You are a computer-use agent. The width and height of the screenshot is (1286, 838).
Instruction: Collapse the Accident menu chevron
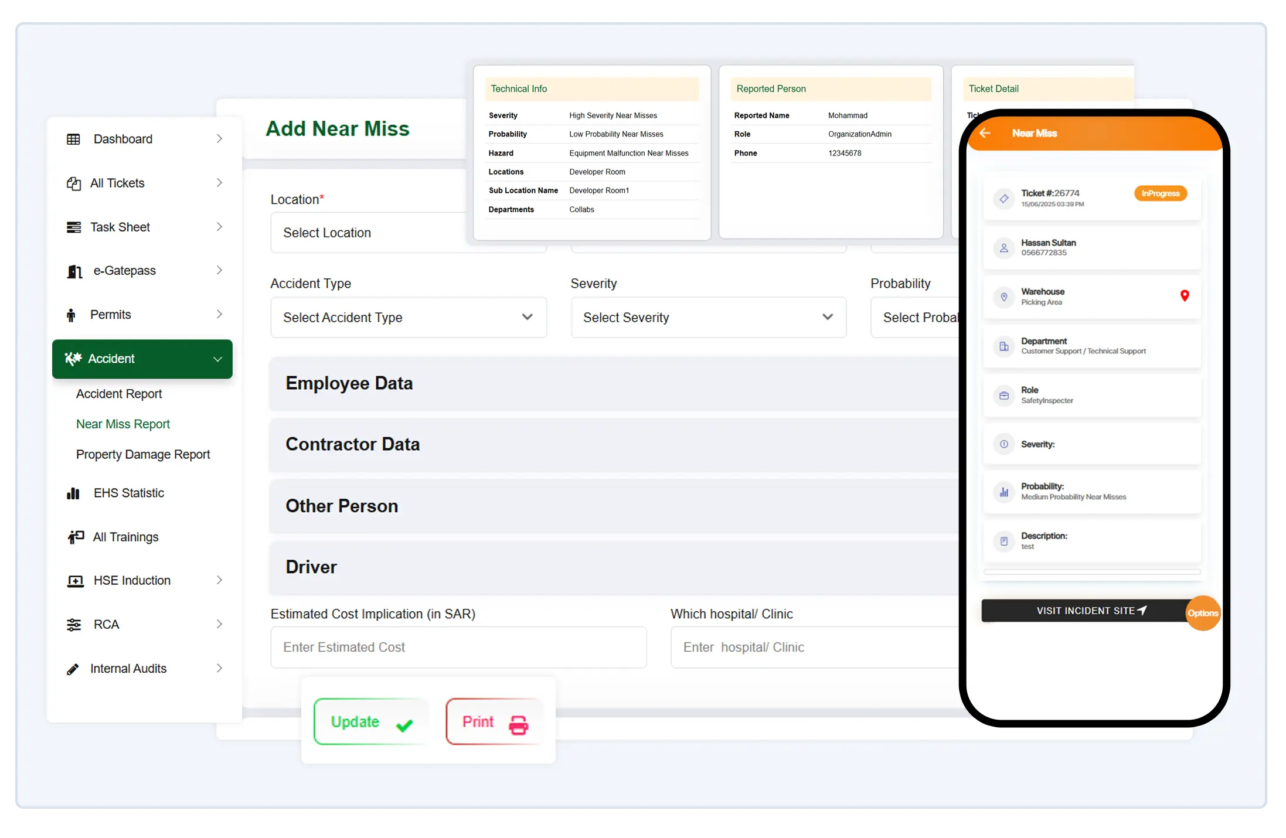(x=218, y=359)
